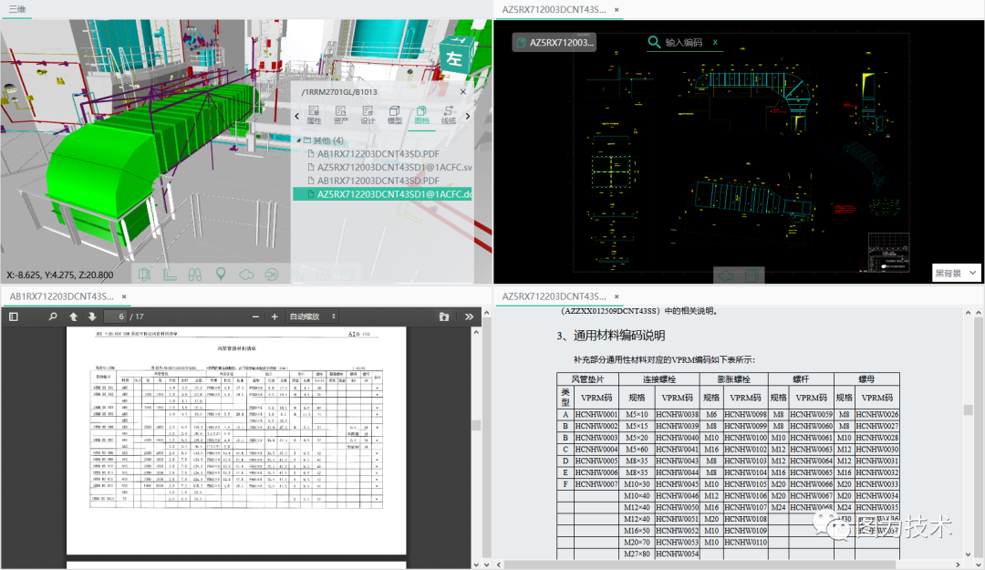Show more panel tabs with right chevron

[467, 116]
